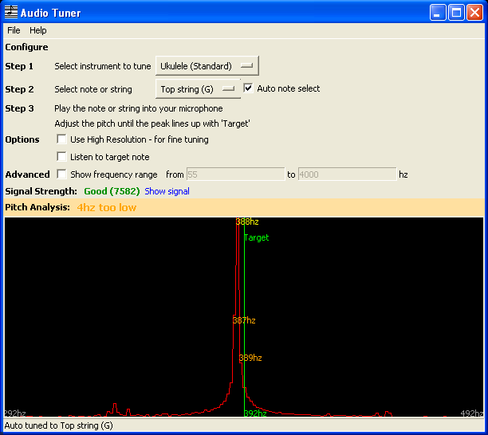The image size is (488, 435).
Task: Disable the Auto note select checkbox
Action: point(249,88)
